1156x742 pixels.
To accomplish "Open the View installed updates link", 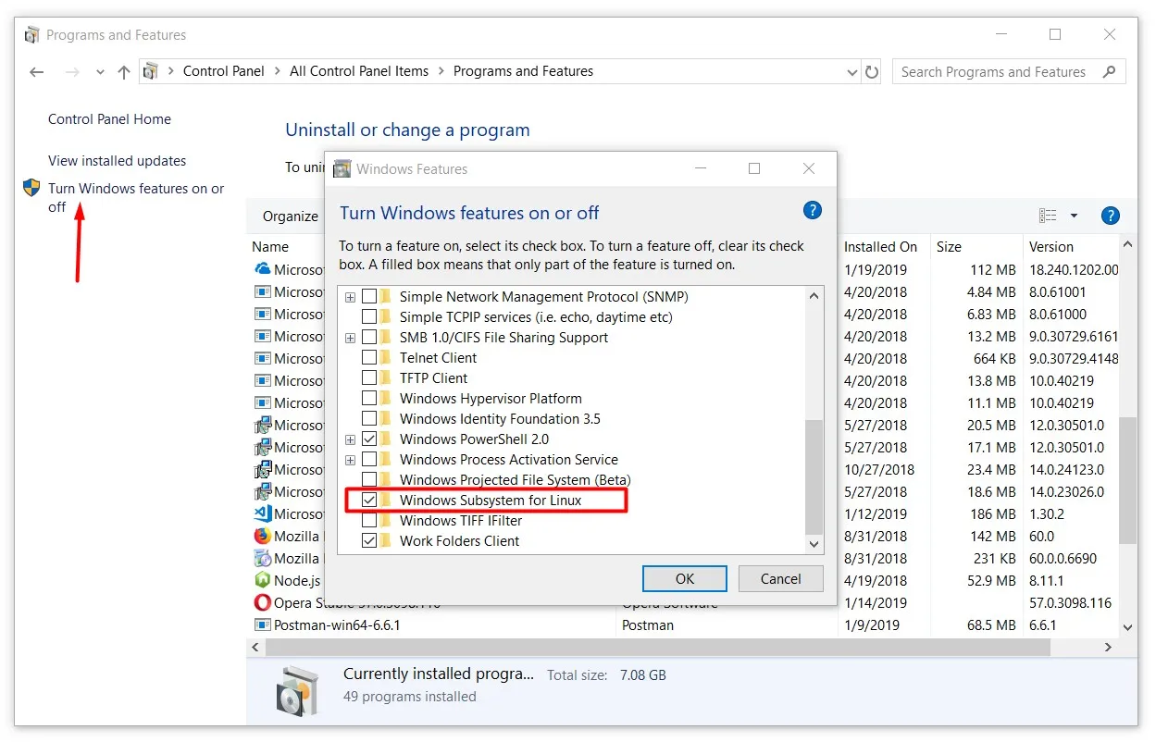I will click(117, 160).
